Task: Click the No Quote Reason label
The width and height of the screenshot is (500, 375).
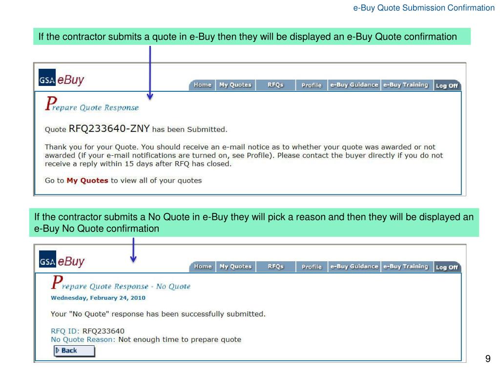Action: (x=83, y=340)
